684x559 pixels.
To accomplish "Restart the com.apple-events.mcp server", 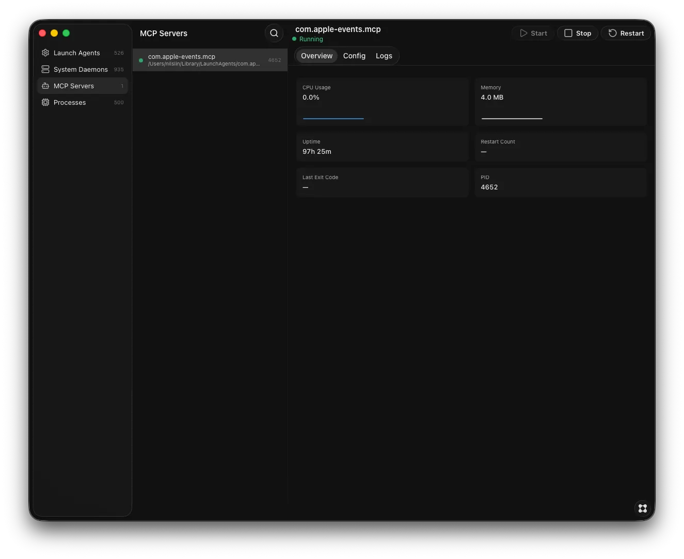I will [x=626, y=33].
